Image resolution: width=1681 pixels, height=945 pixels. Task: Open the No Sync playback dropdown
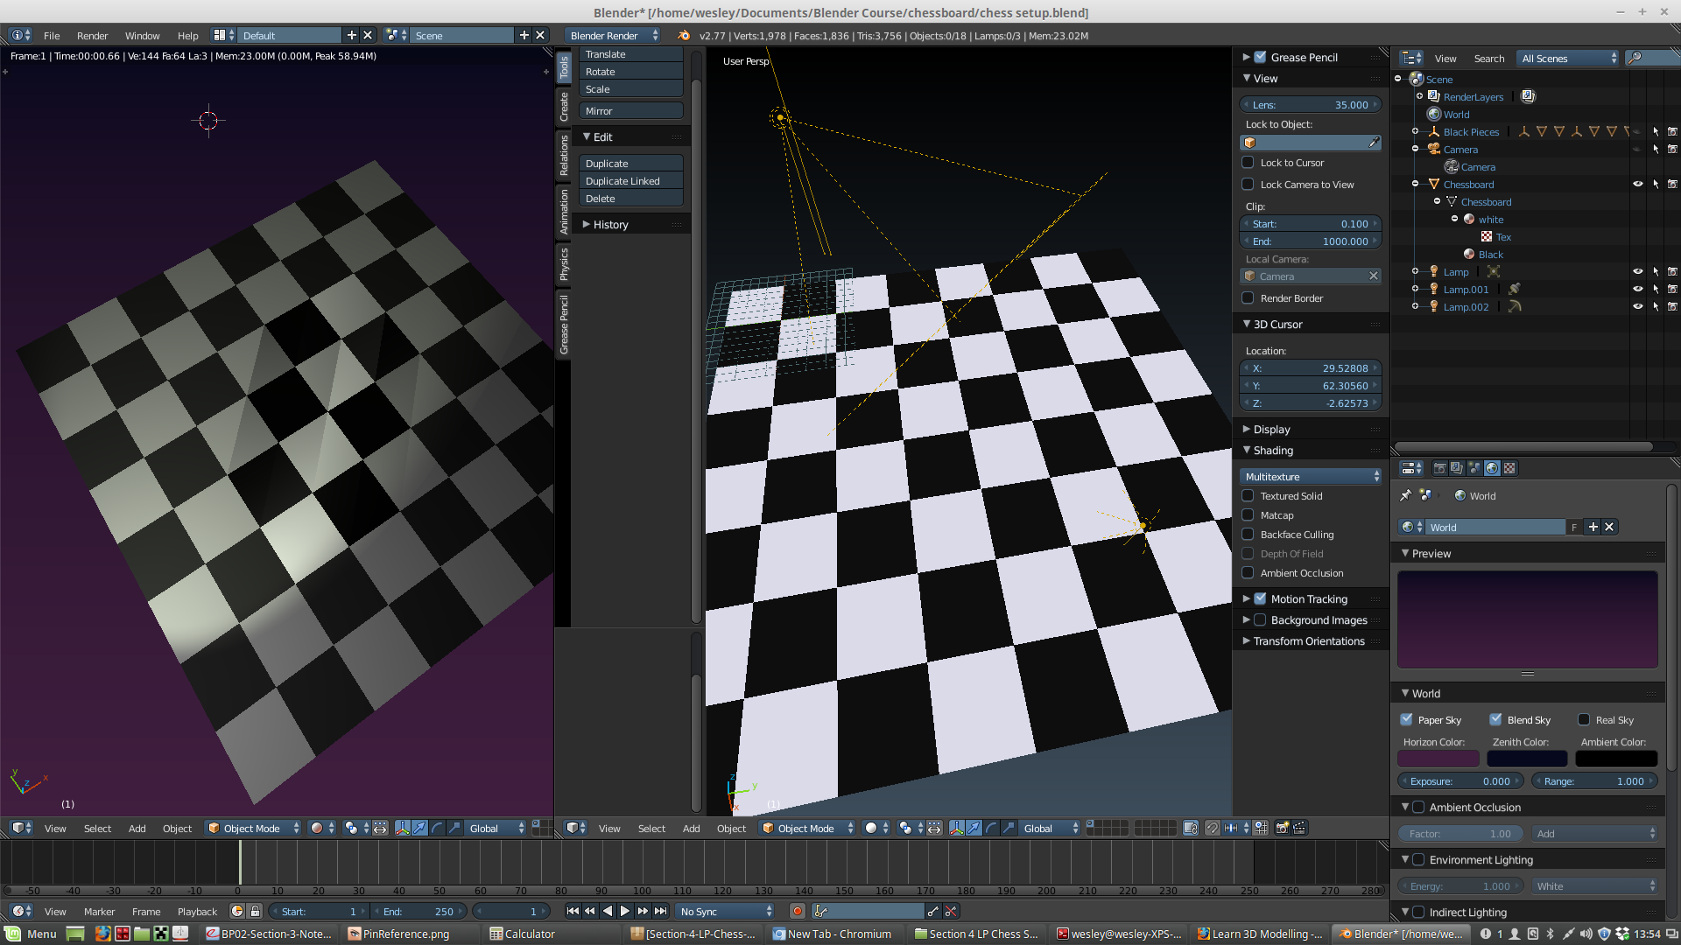(726, 912)
